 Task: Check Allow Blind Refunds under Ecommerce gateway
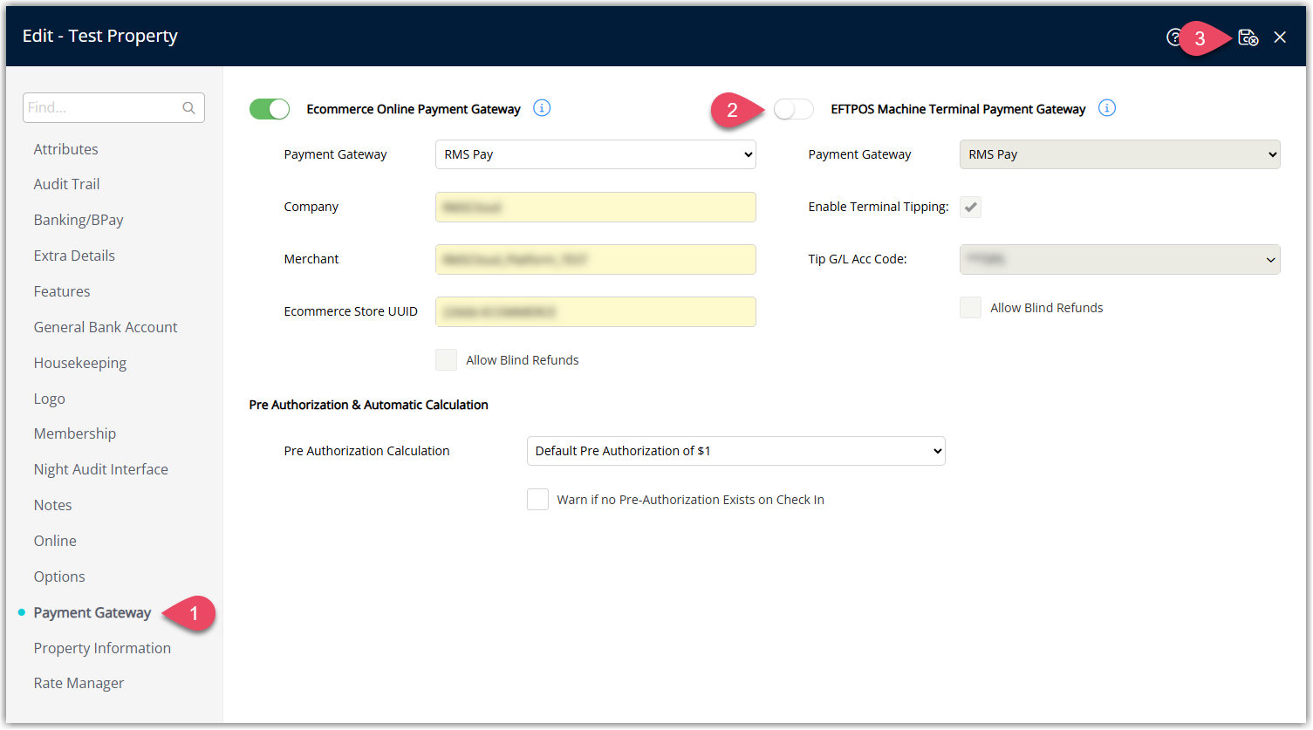[x=446, y=360]
